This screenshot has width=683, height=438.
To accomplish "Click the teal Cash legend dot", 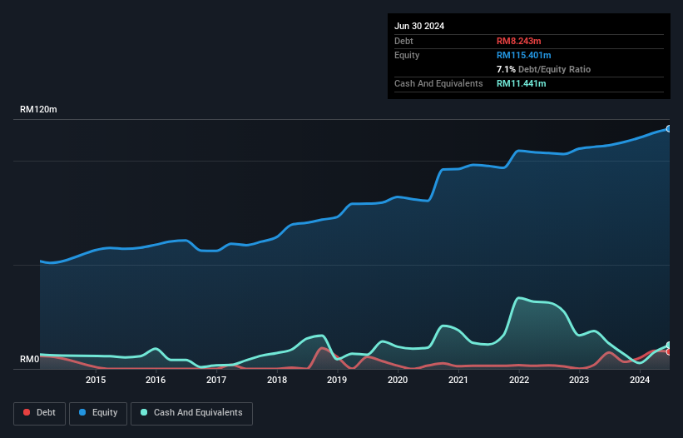I will pyautogui.click(x=144, y=412).
